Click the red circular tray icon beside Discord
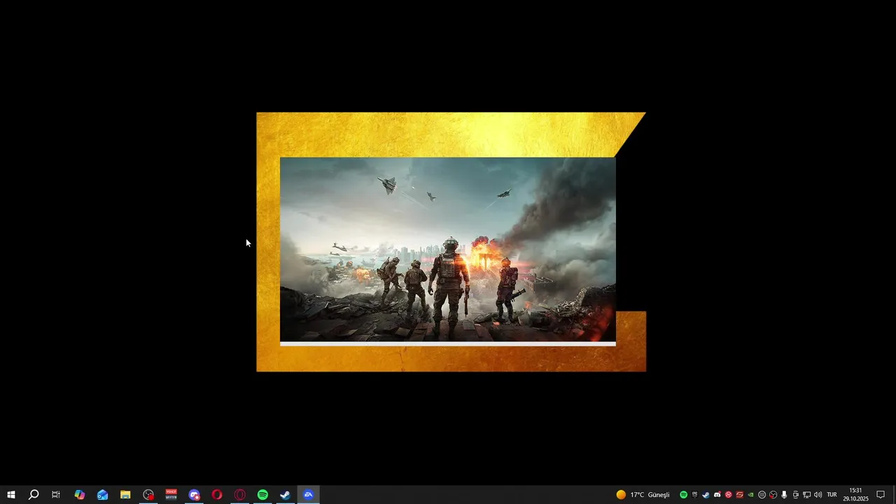896x504 pixels. coord(729,495)
